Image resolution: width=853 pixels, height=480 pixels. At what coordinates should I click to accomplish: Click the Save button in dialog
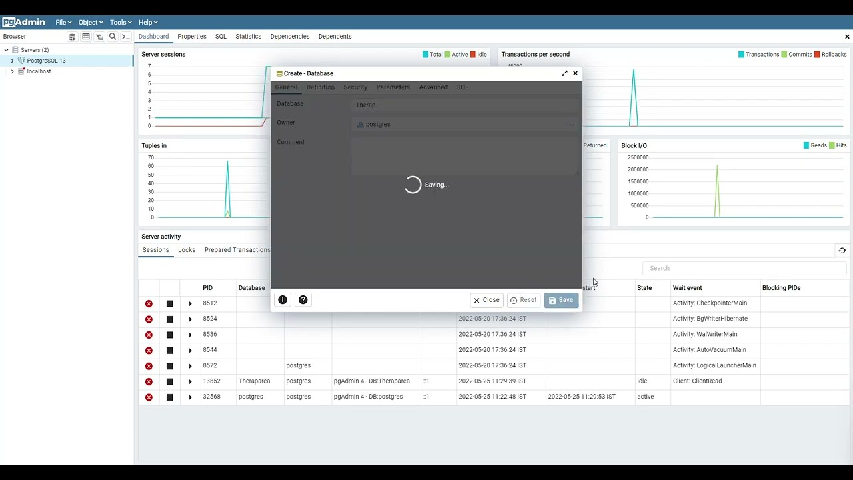point(561,300)
